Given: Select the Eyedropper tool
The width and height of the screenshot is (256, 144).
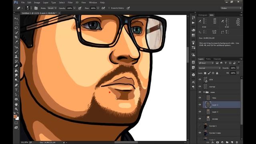Looking at the screenshot, I should coord(16,42).
